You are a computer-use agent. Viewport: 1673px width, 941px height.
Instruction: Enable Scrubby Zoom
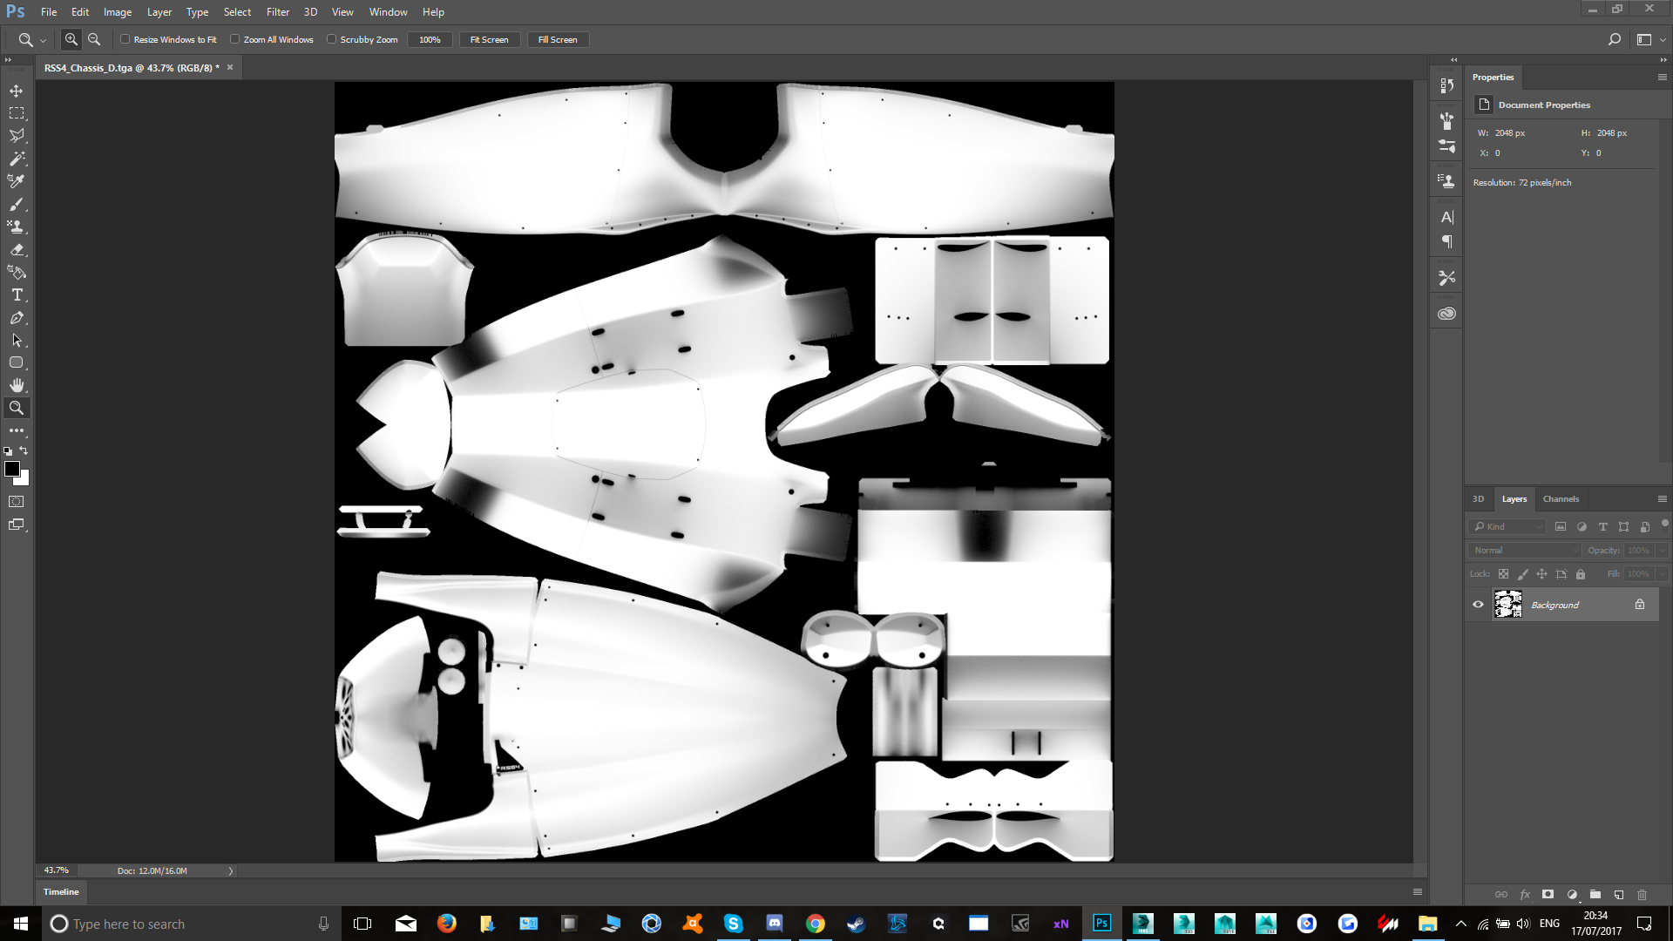click(x=332, y=39)
